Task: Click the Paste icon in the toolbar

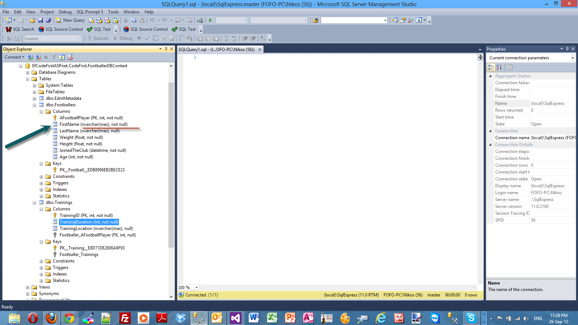Action: coord(142,20)
